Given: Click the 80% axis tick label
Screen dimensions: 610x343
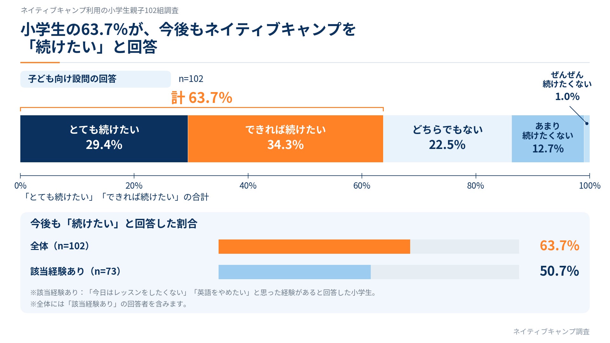Looking at the screenshot, I should pyautogui.click(x=476, y=186).
